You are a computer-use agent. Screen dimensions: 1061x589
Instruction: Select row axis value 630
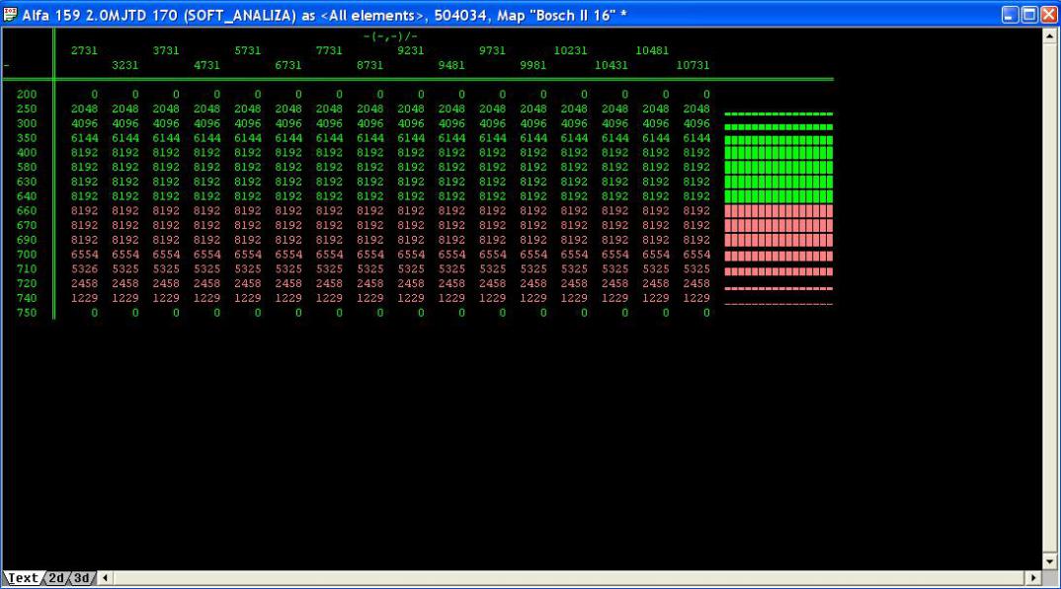pos(27,182)
